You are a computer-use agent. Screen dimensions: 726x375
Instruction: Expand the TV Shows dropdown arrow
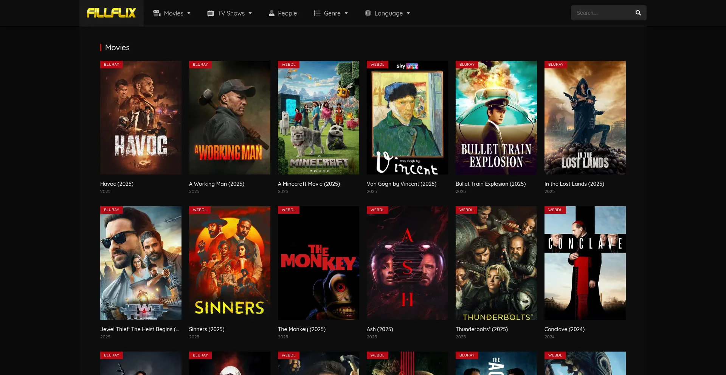(250, 13)
